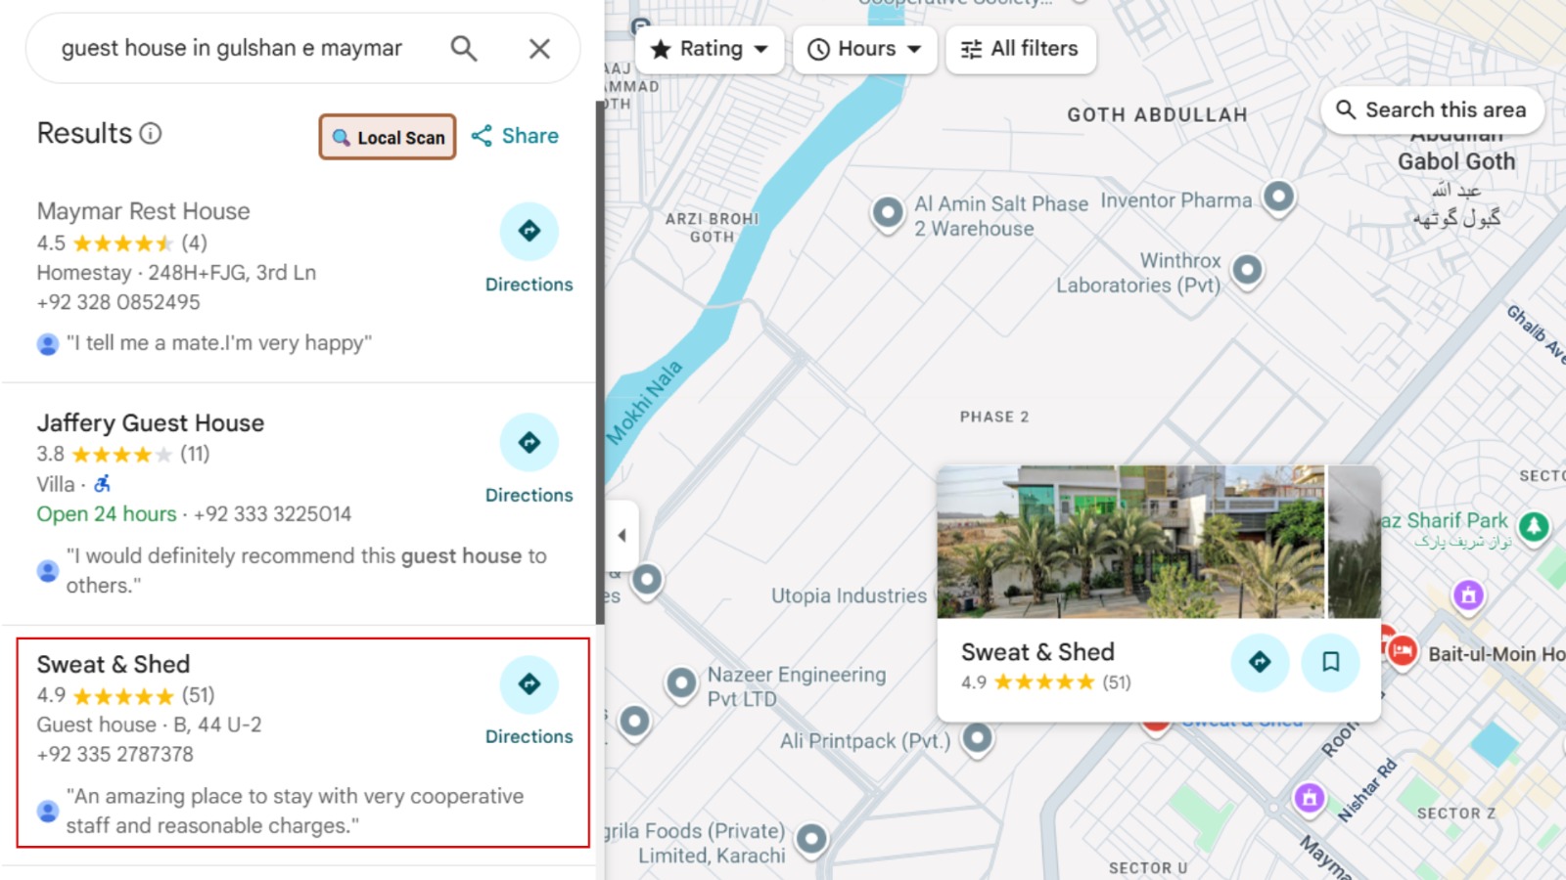
Task: Click the wheelchair accessible icon for Jaffery
Action: [x=102, y=484]
